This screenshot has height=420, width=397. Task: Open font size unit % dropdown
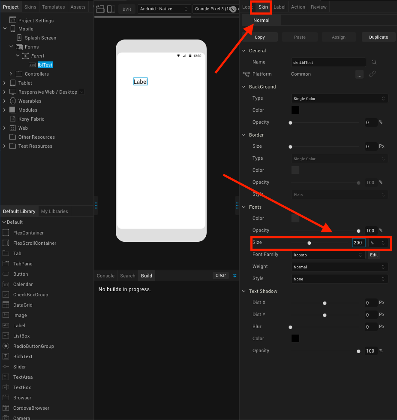(377, 243)
